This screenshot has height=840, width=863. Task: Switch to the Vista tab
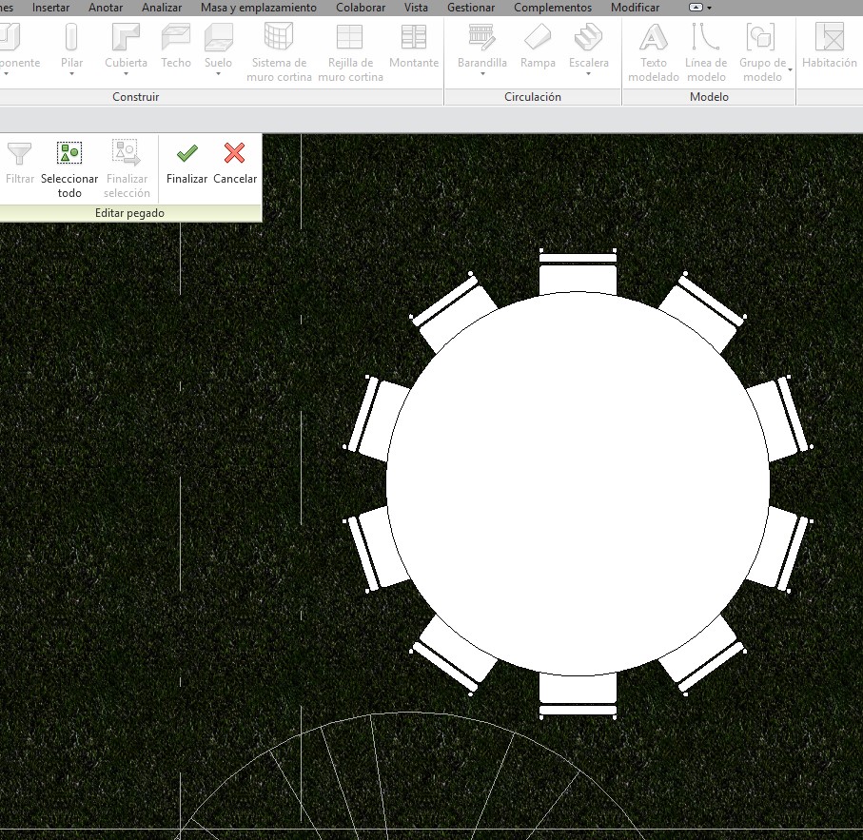tap(416, 8)
